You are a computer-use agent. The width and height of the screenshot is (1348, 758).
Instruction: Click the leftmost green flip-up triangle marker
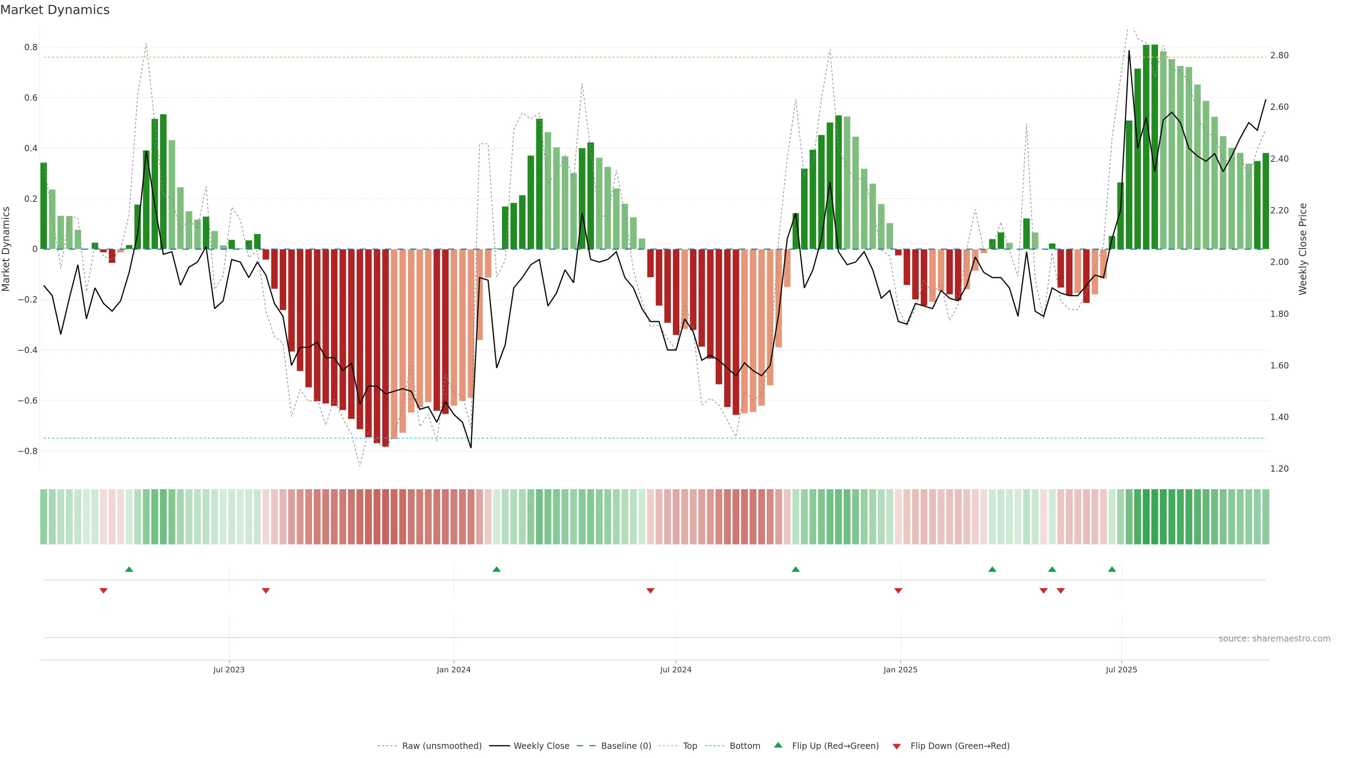pos(129,569)
